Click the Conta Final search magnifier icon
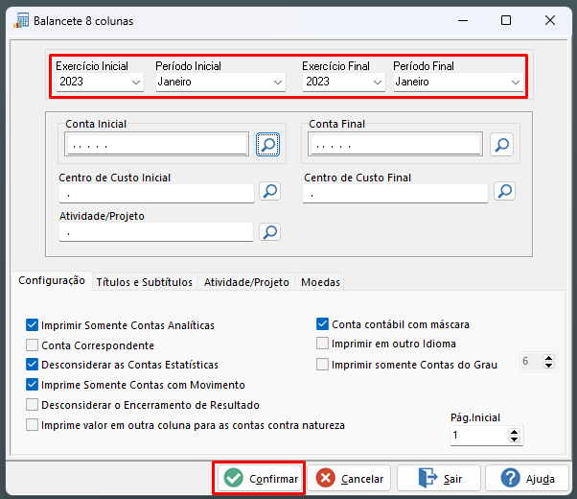 501,145
